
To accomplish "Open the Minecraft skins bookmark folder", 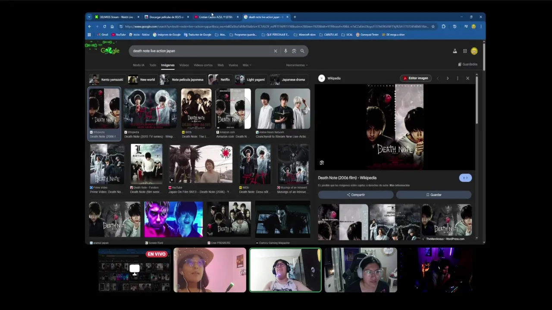I will click(305, 34).
